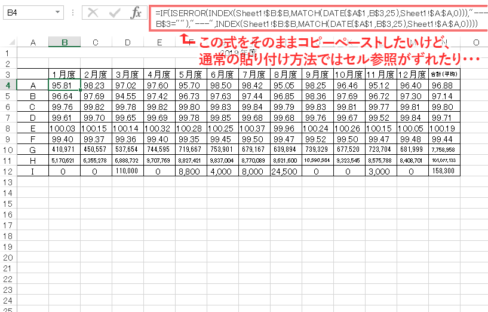Select column O header

pyautogui.click(x=476, y=42)
